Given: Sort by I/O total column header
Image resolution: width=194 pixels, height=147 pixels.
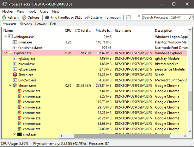Looking at the screenshot, I should (83, 31).
